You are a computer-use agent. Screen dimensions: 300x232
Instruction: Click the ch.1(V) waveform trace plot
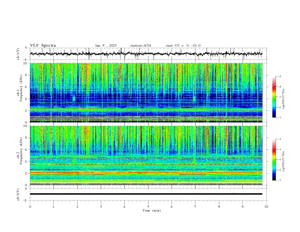click(x=146, y=54)
